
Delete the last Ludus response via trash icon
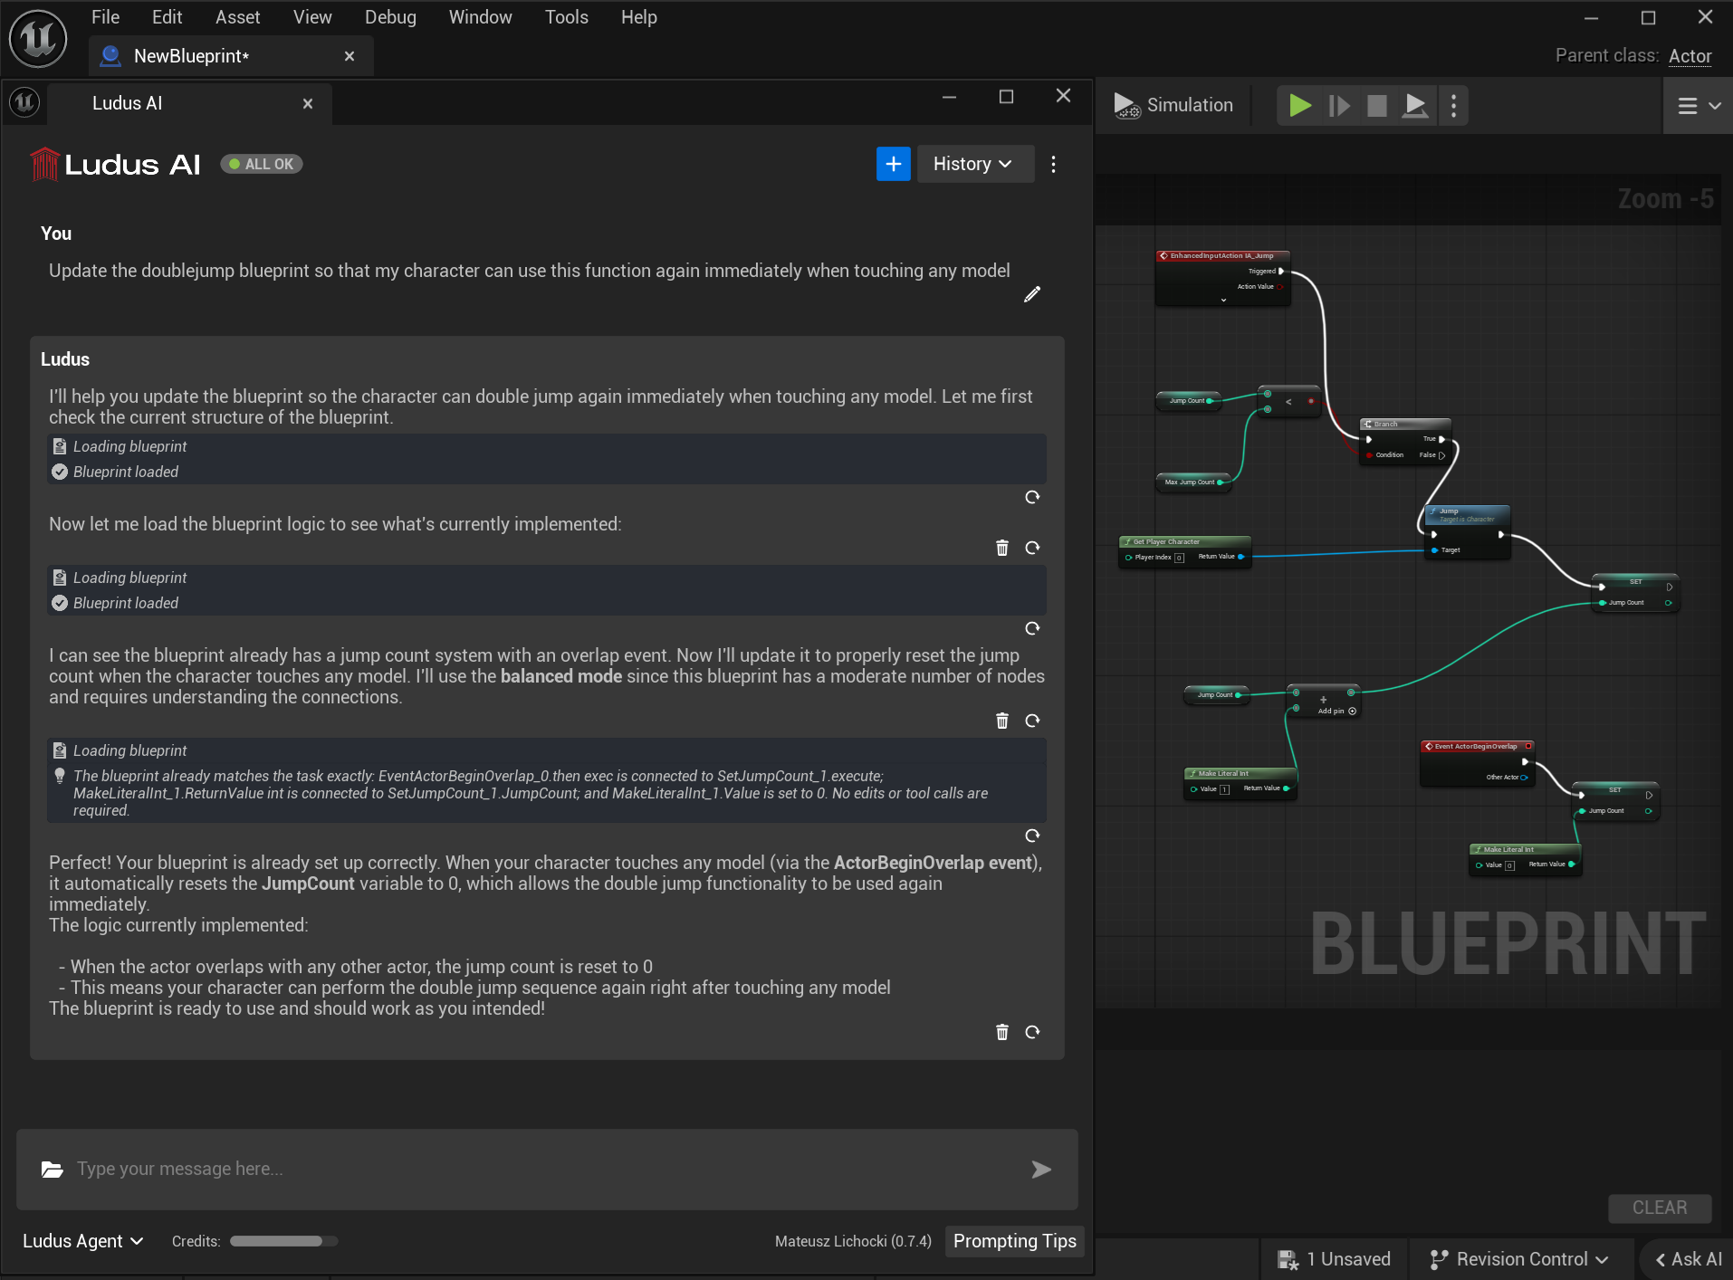(x=1001, y=1032)
